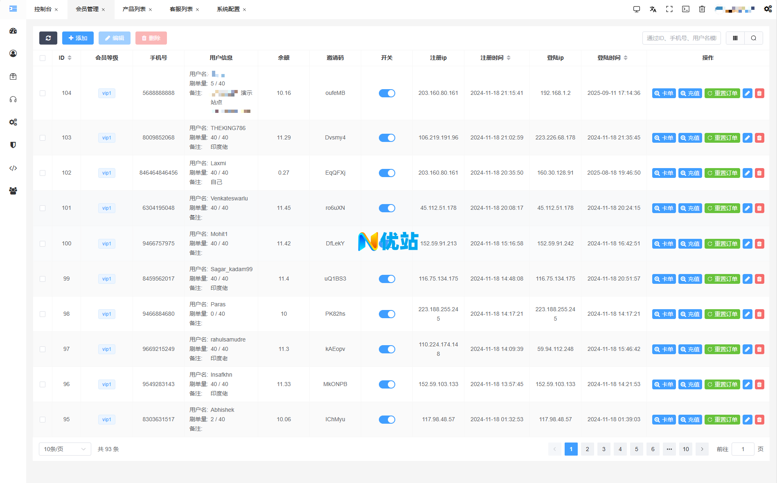Viewport: 777px width, 483px height.
Task: Toggle the switch off for member 104
Action: point(387,93)
